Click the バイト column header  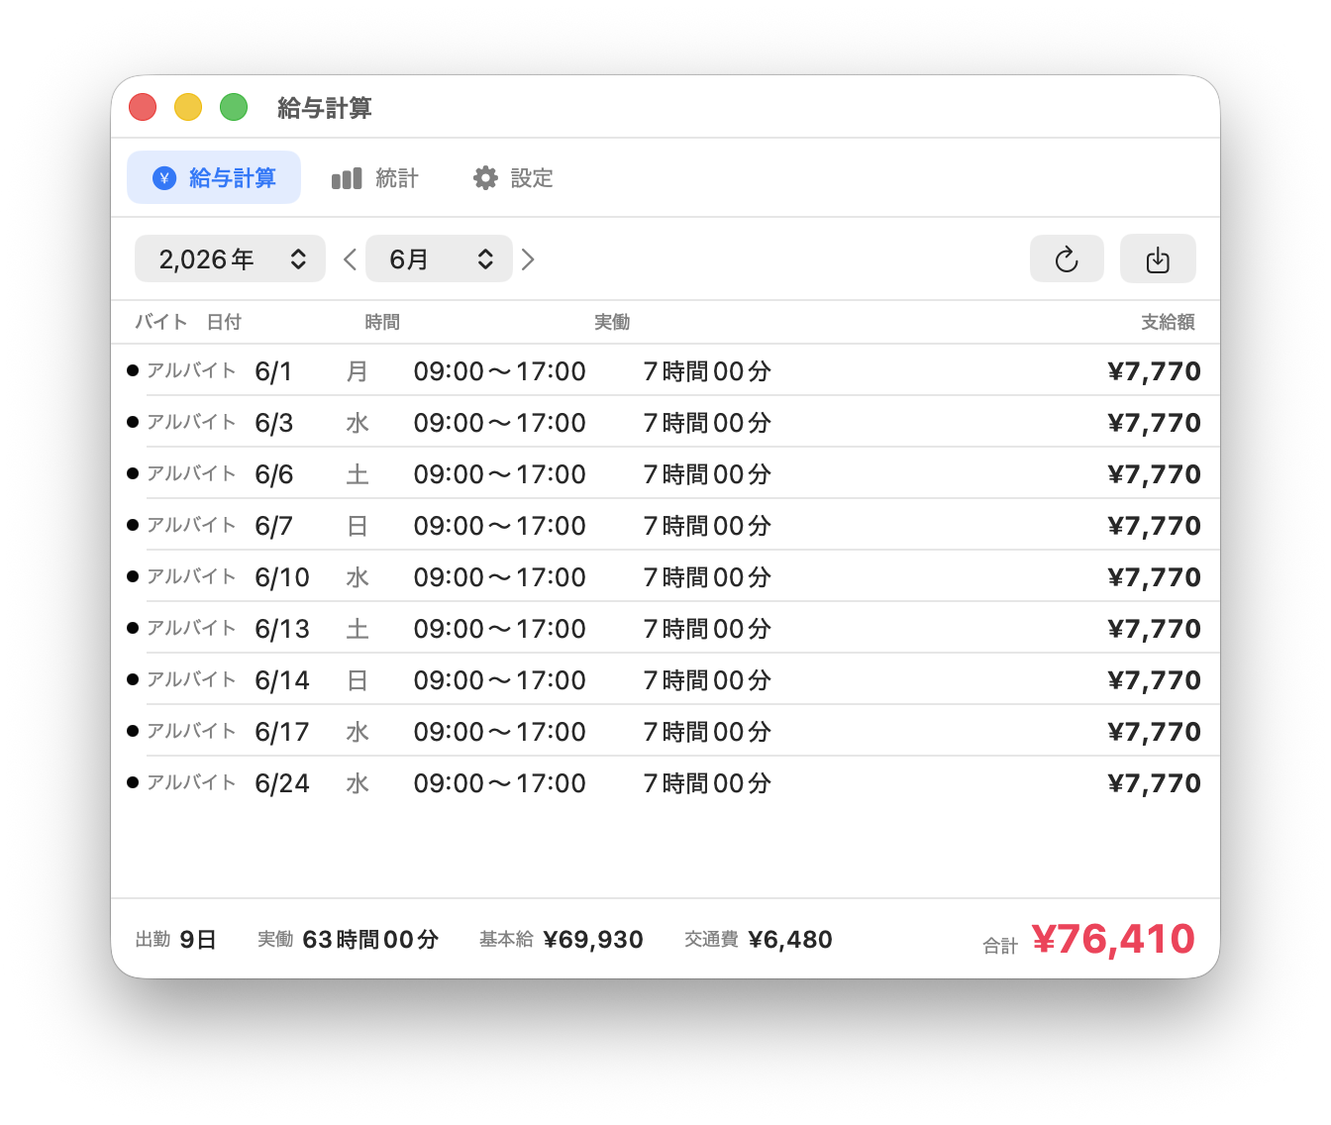pyautogui.click(x=160, y=322)
